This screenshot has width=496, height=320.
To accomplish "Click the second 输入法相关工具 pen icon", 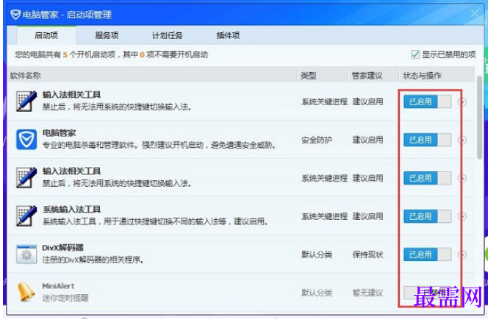I will 26,178.
